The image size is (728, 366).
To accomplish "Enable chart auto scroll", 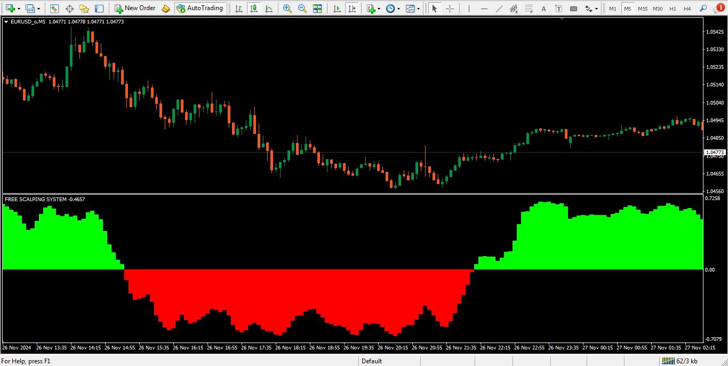I will (337, 9).
